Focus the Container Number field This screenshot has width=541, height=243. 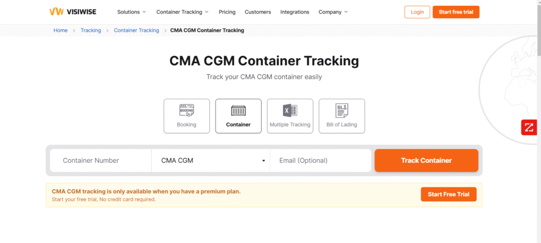100,161
